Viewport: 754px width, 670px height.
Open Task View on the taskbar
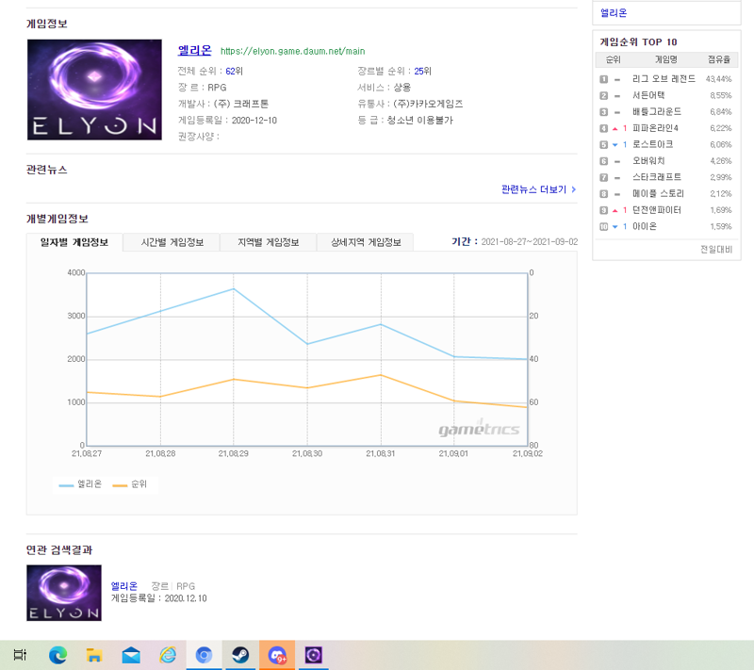click(x=20, y=655)
